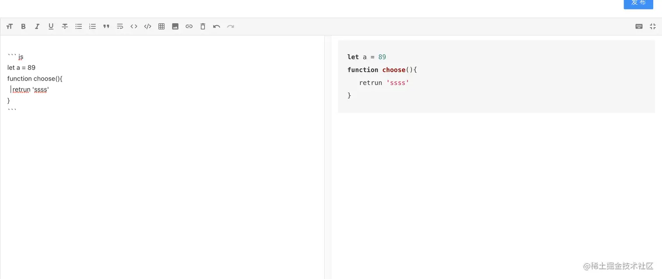The width and height of the screenshot is (662, 279).
Task: Insert an image
Action: click(175, 26)
